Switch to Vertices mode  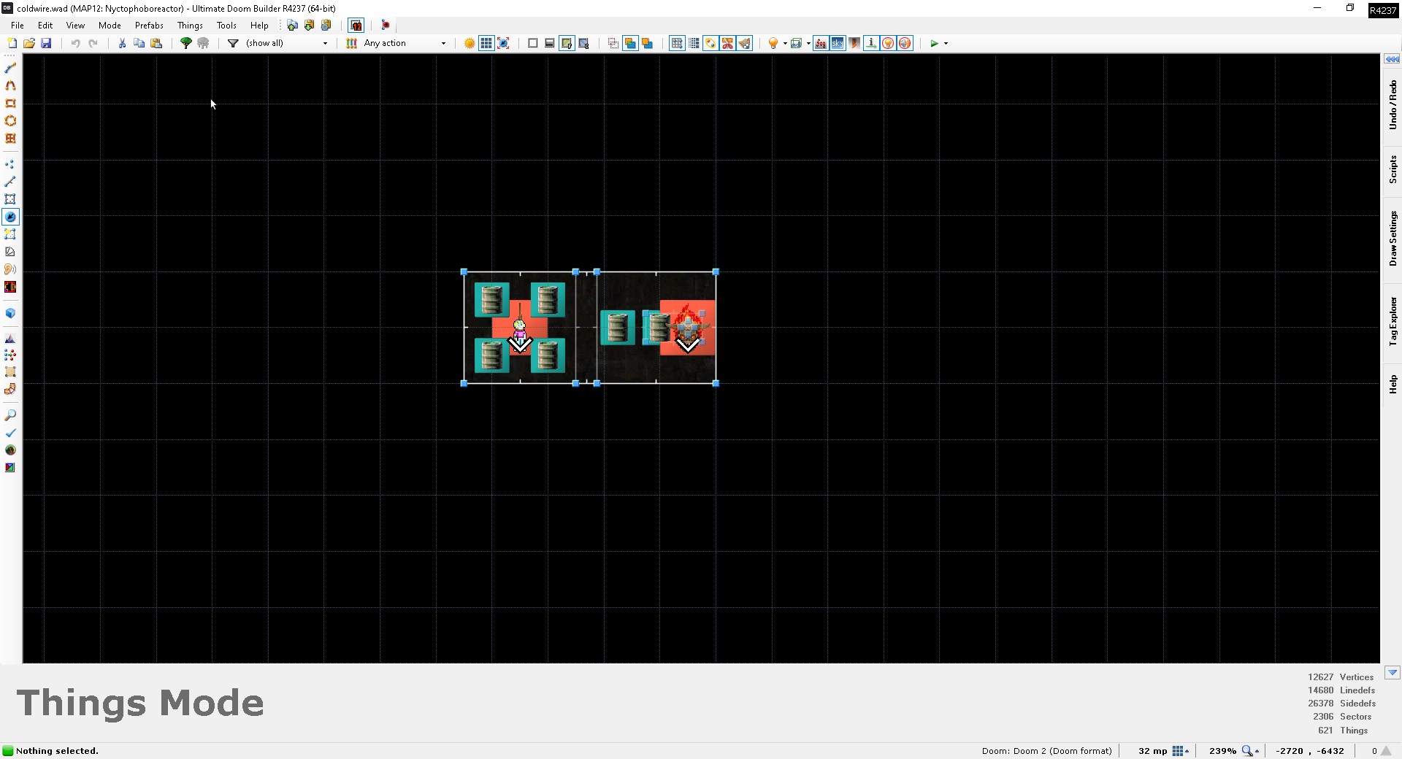10,164
